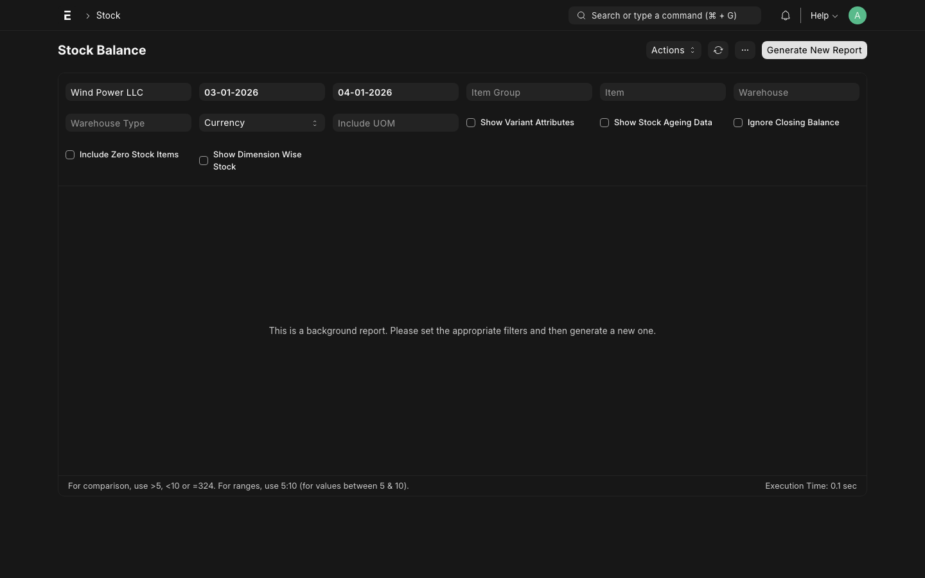Navigate to Stock breadcrumb
The width and height of the screenshot is (925, 578).
tap(108, 15)
